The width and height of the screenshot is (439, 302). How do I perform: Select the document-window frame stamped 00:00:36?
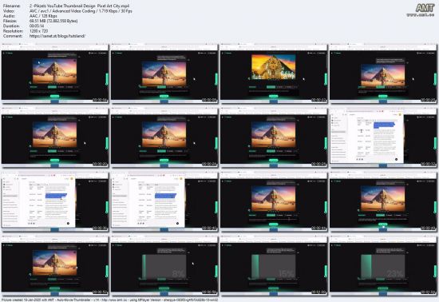pyautogui.click(x=55, y=202)
